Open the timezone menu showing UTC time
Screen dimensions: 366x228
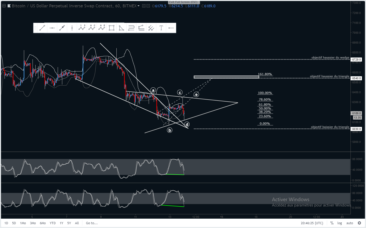click(312, 223)
